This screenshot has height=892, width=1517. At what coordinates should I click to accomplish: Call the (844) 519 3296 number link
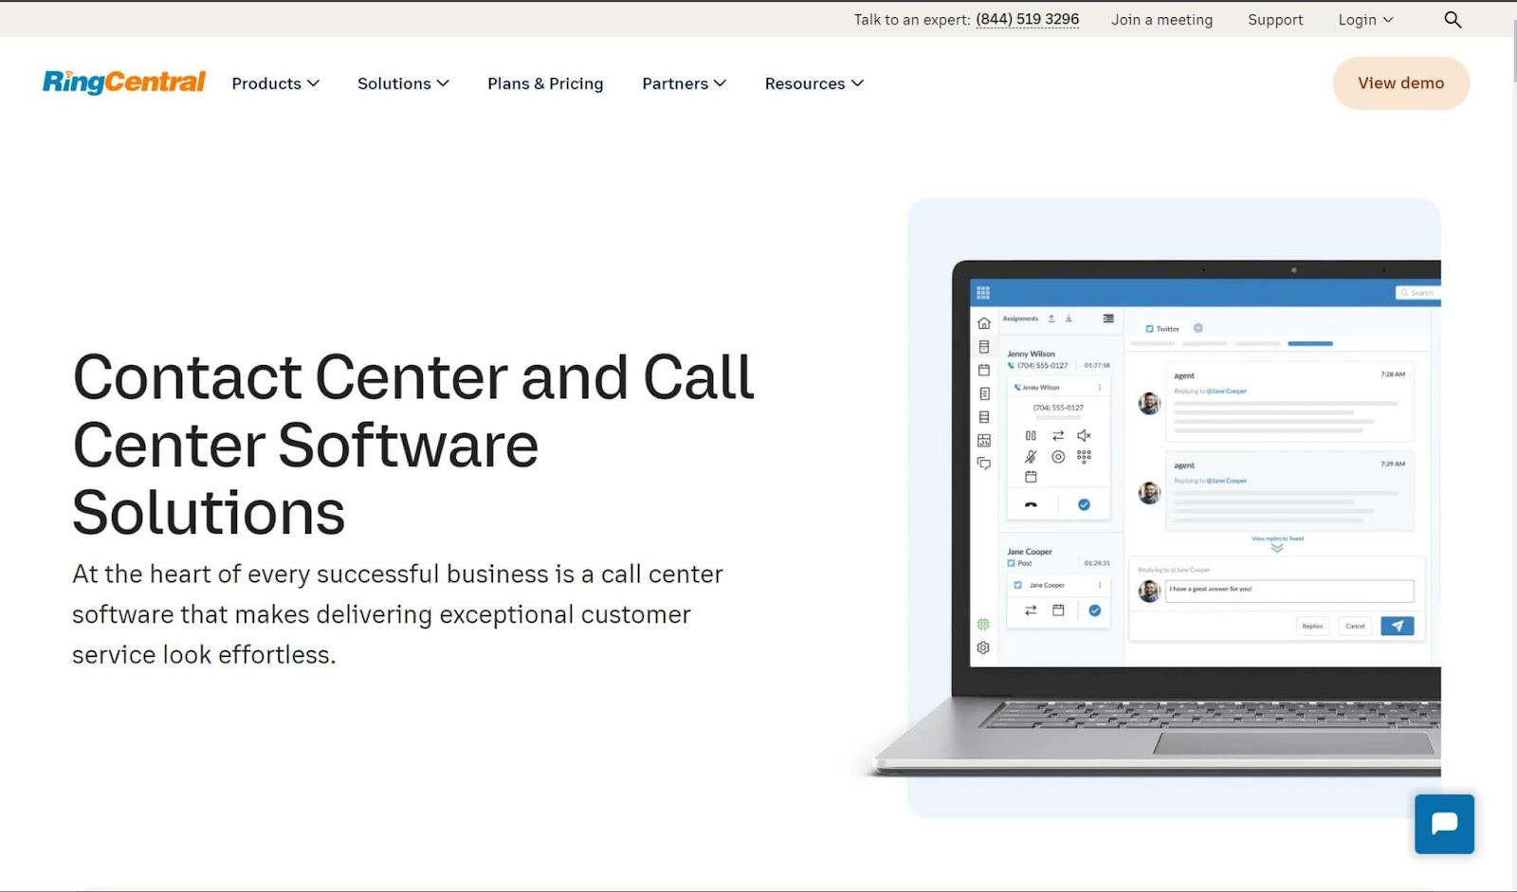[x=1028, y=19]
